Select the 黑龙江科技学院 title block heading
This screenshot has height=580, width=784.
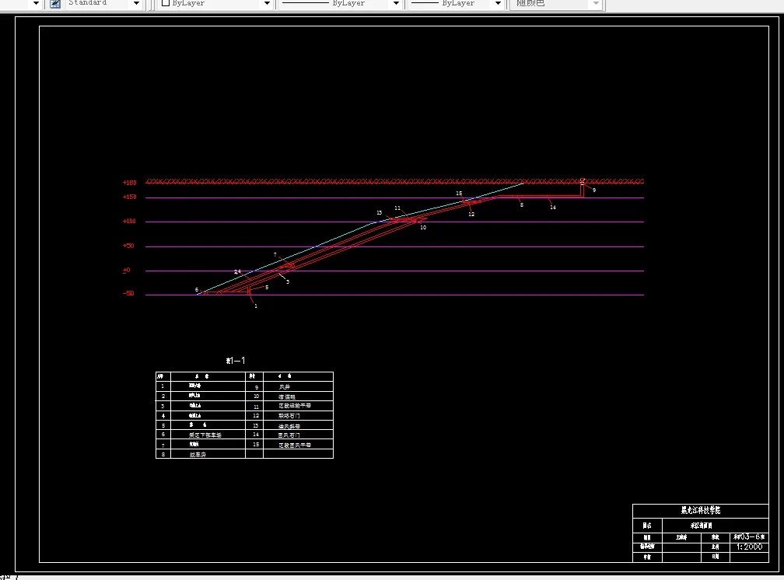(x=701, y=510)
